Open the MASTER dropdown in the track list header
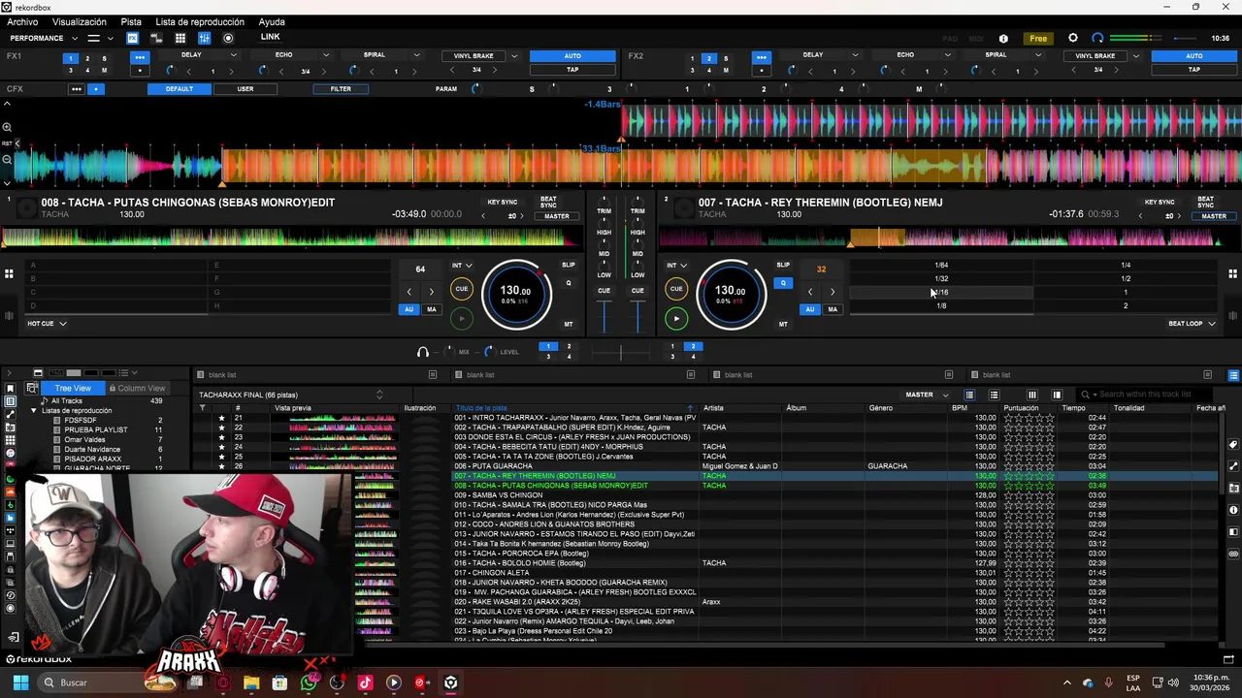This screenshot has height=698, width=1242. 927,395
